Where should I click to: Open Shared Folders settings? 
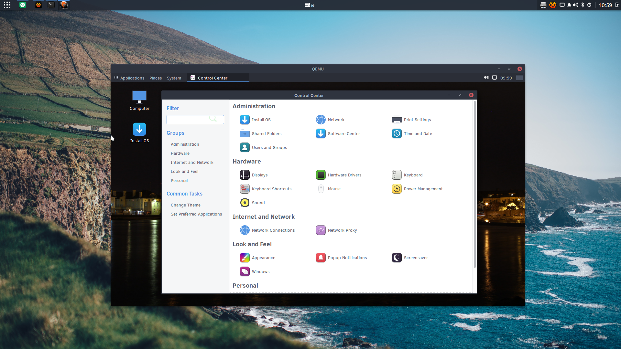click(261, 133)
